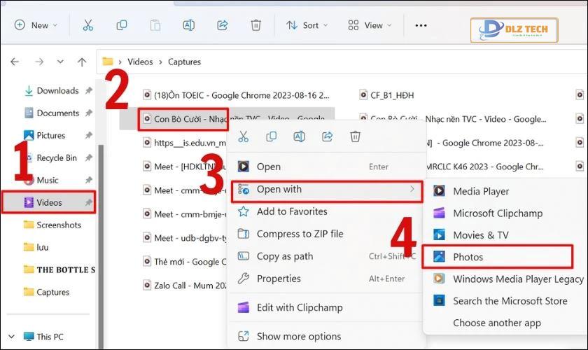
Task: Select Copy as path
Action: [326, 257]
